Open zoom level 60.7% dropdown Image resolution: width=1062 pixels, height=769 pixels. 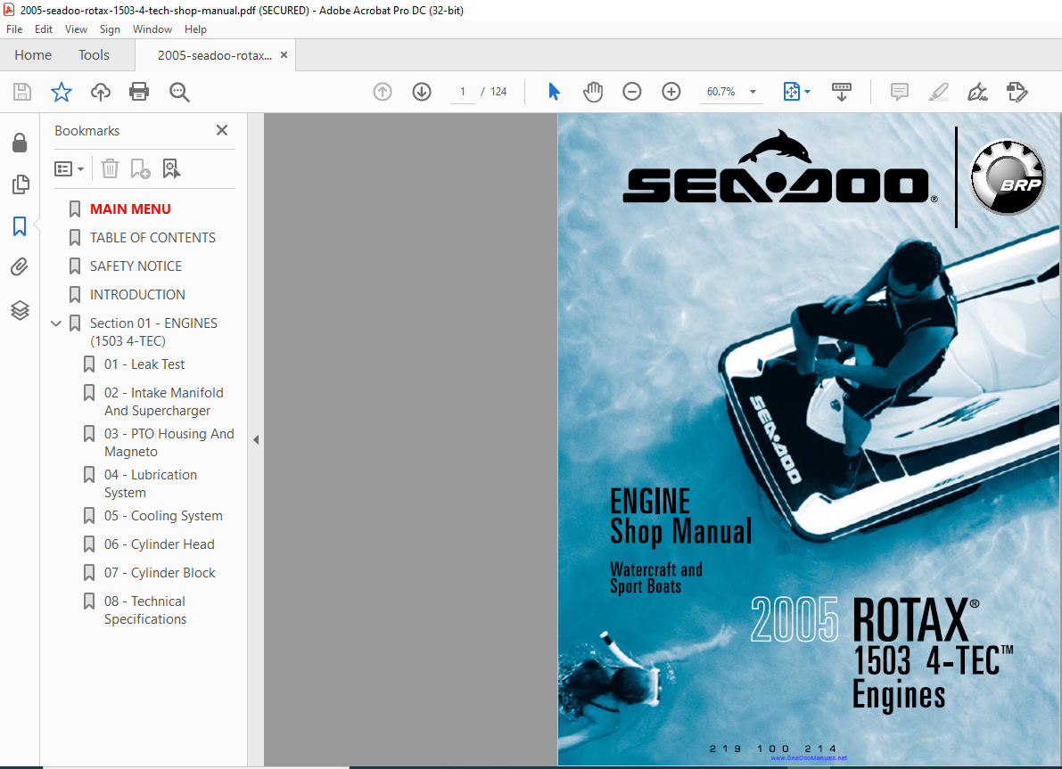pyautogui.click(x=753, y=92)
